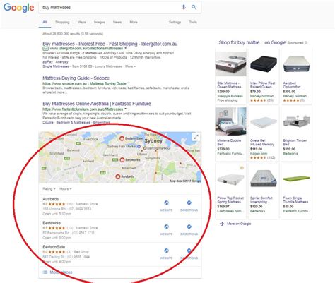
Task: Open Mattress Buying Guide - Snooze result
Action: [76, 78]
